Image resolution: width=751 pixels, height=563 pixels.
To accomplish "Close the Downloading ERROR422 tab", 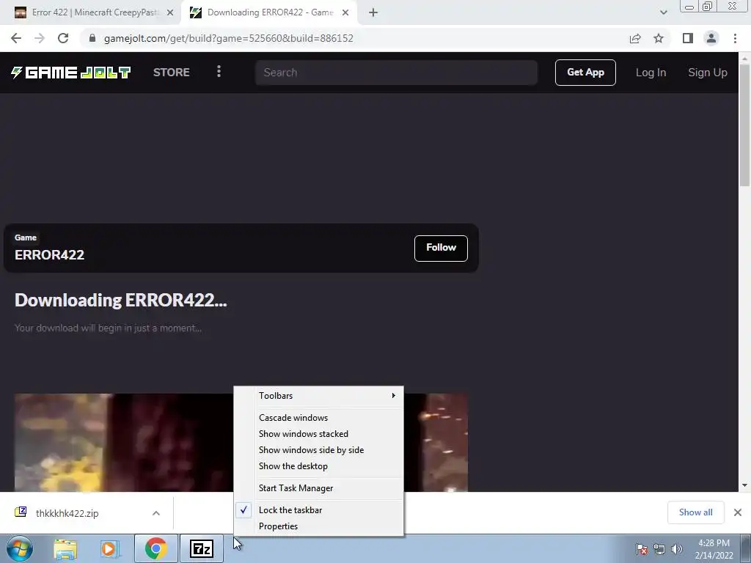I will (x=345, y=13).
